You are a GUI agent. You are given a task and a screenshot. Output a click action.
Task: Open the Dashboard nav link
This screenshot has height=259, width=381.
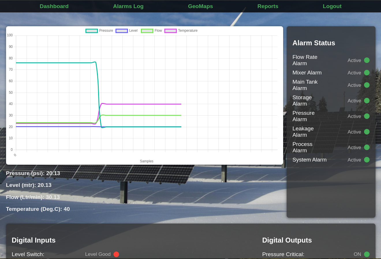(54, 6)
